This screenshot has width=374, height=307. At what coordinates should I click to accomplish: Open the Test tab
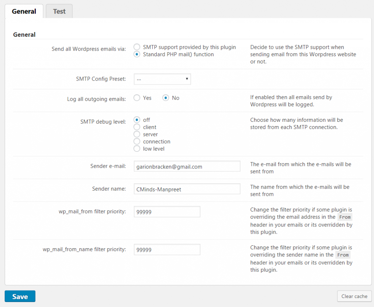pyautogui.click(x=59, y=11)
